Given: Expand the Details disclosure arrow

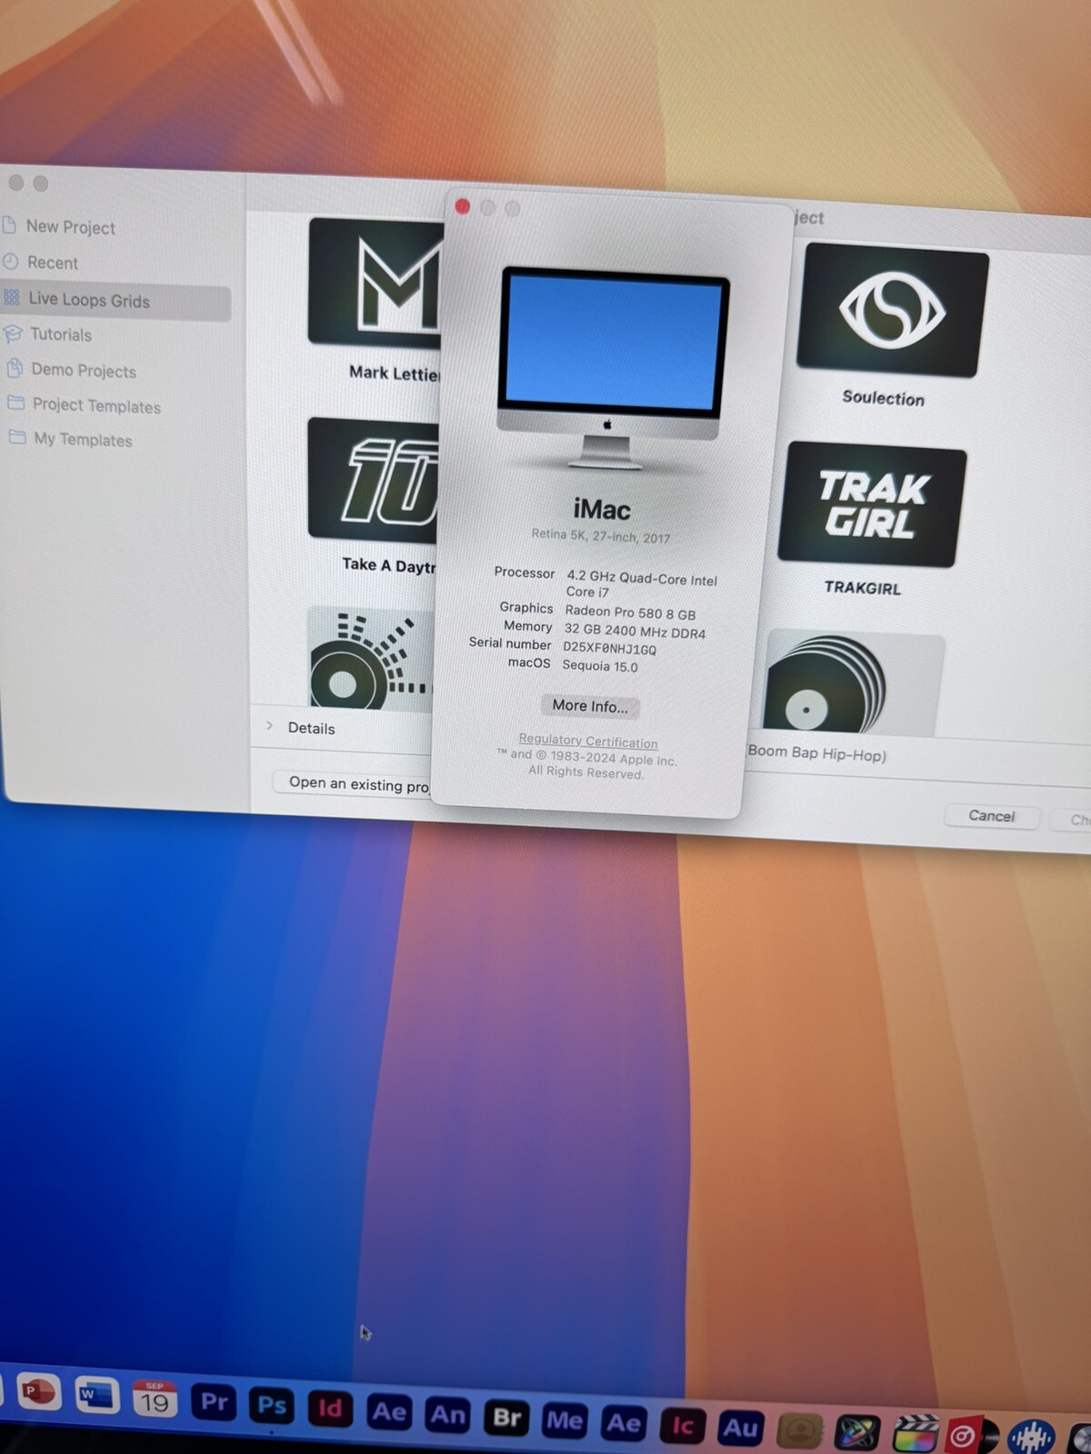Looking at the screenshot, I should [269, 726].
